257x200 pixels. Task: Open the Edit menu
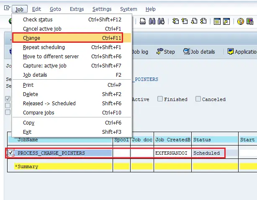tap(36, 9)
